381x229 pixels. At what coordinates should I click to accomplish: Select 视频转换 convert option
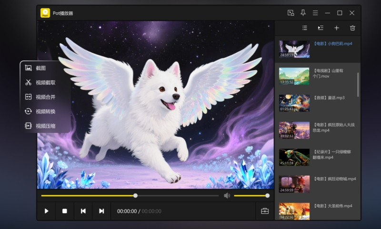(45, 111)
